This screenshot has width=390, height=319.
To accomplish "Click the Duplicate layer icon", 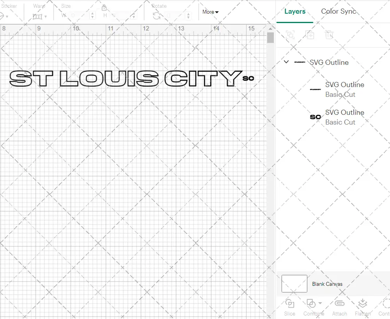I will [x=310, y=35].
